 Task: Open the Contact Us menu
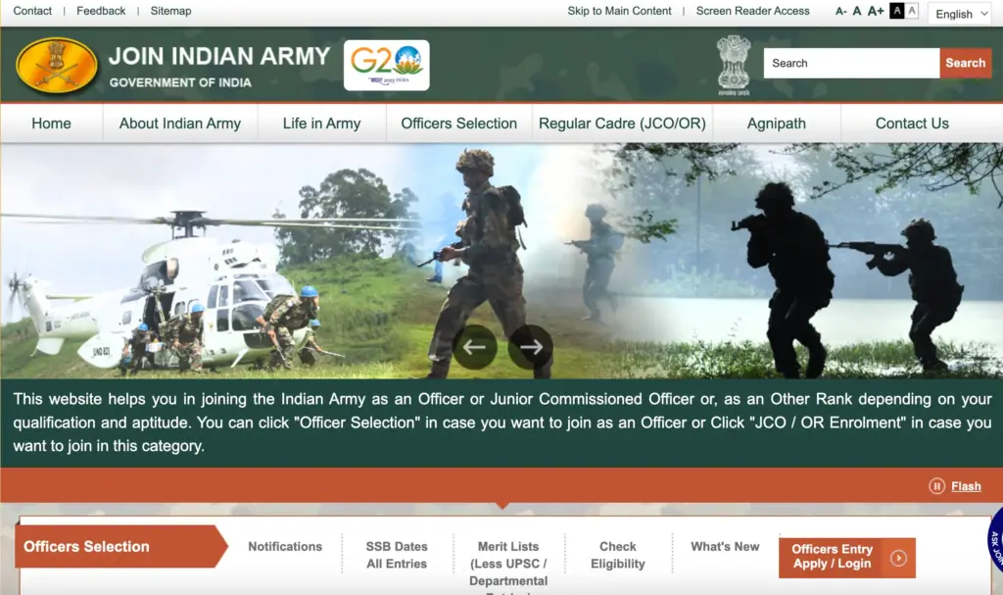[x=912, y=123]
